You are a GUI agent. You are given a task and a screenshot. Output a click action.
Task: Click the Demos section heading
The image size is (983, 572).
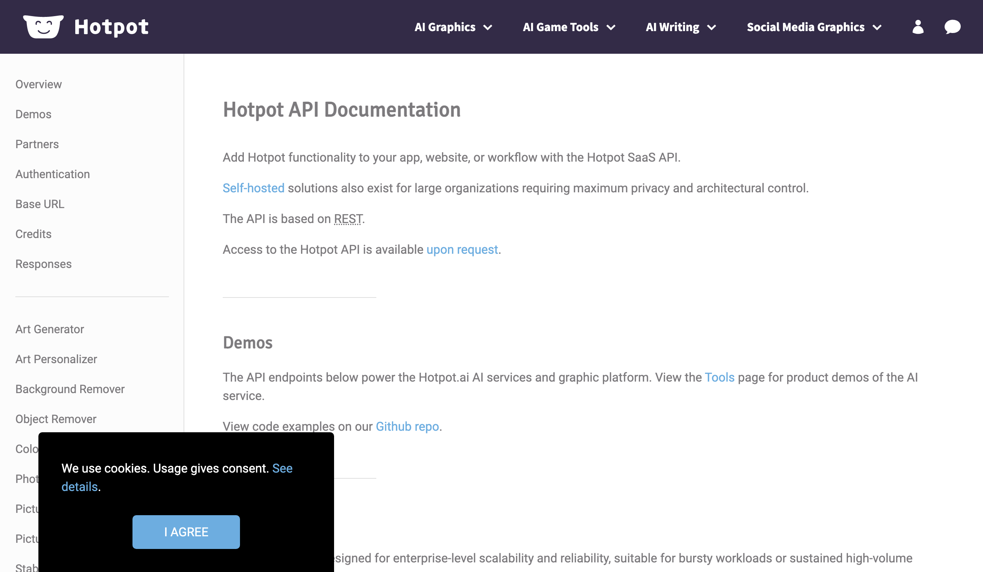[x=247, y=343]
